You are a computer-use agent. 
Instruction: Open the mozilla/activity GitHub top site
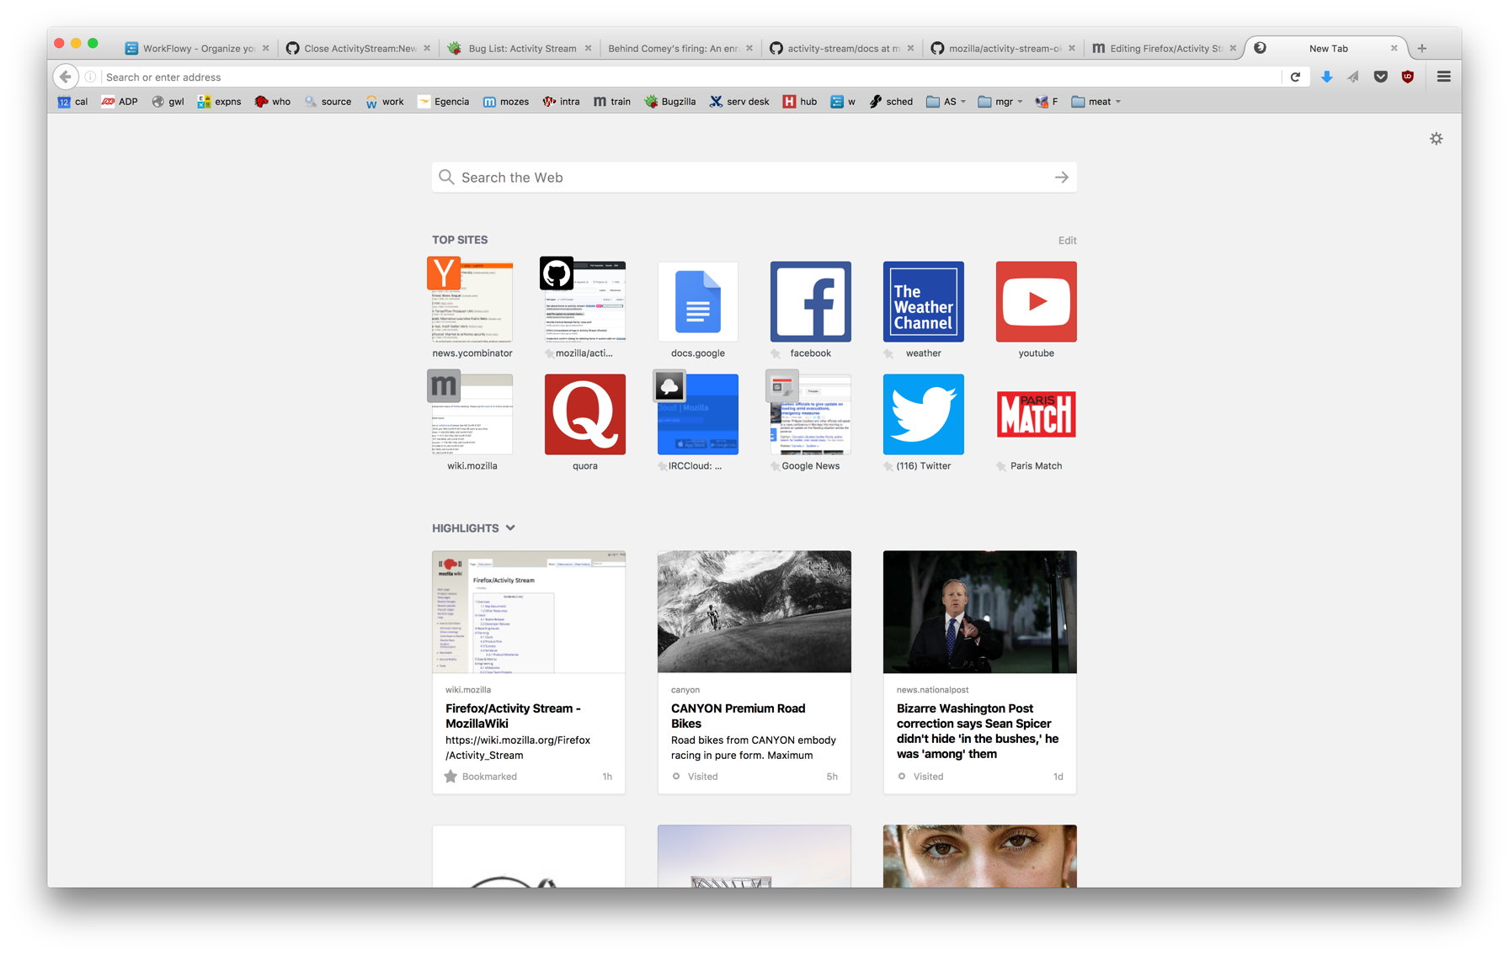[585, 308]
